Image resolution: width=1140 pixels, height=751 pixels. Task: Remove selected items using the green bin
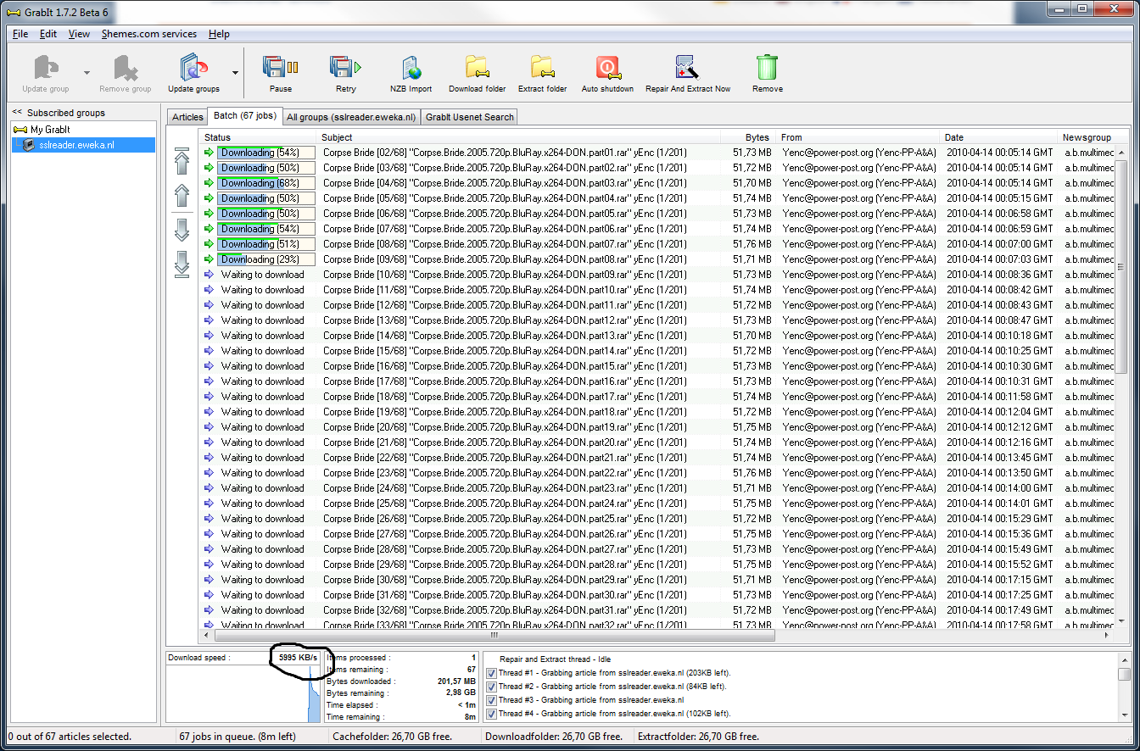(767, 74)
